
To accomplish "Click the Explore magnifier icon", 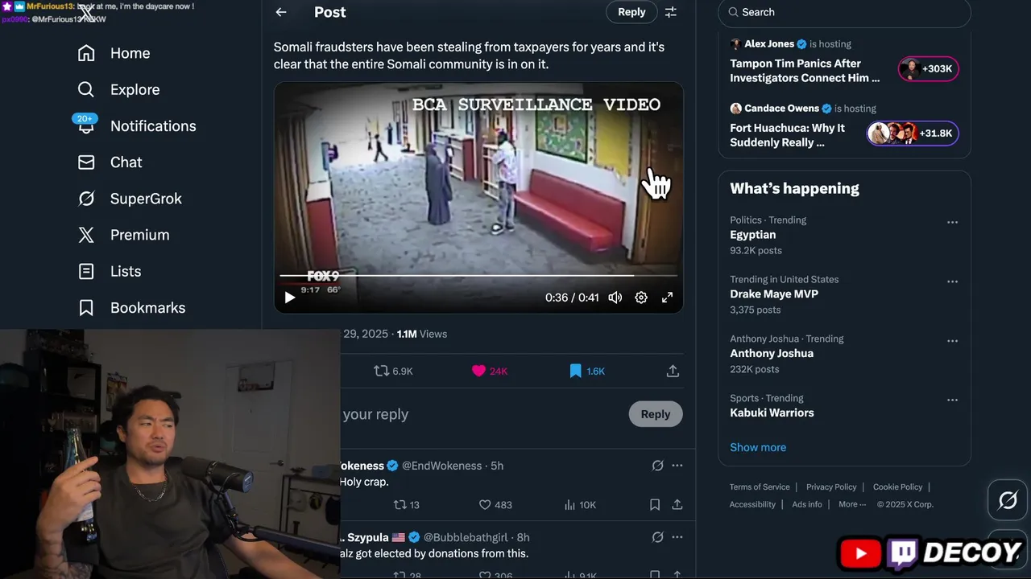I will (86, 89).
